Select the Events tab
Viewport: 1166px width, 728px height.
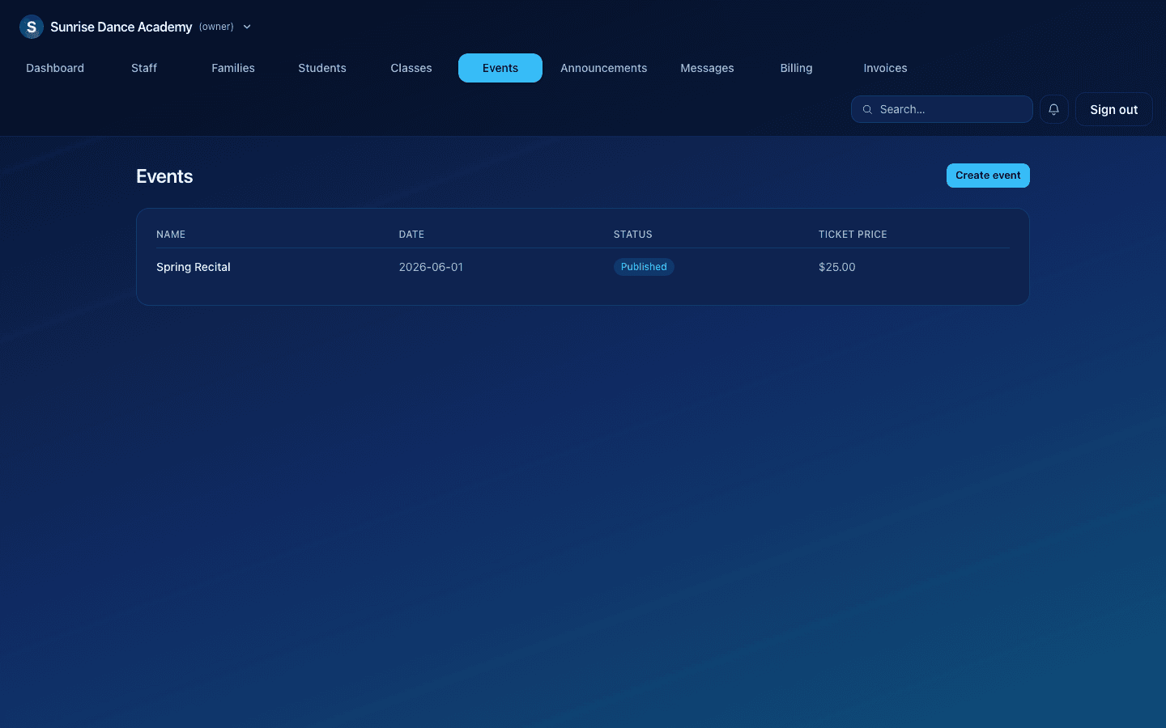pos(500,68)
